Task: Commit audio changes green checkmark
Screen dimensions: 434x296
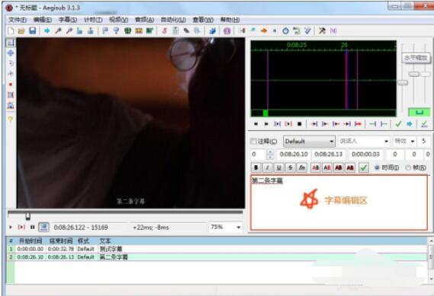Action: point(398,124)
